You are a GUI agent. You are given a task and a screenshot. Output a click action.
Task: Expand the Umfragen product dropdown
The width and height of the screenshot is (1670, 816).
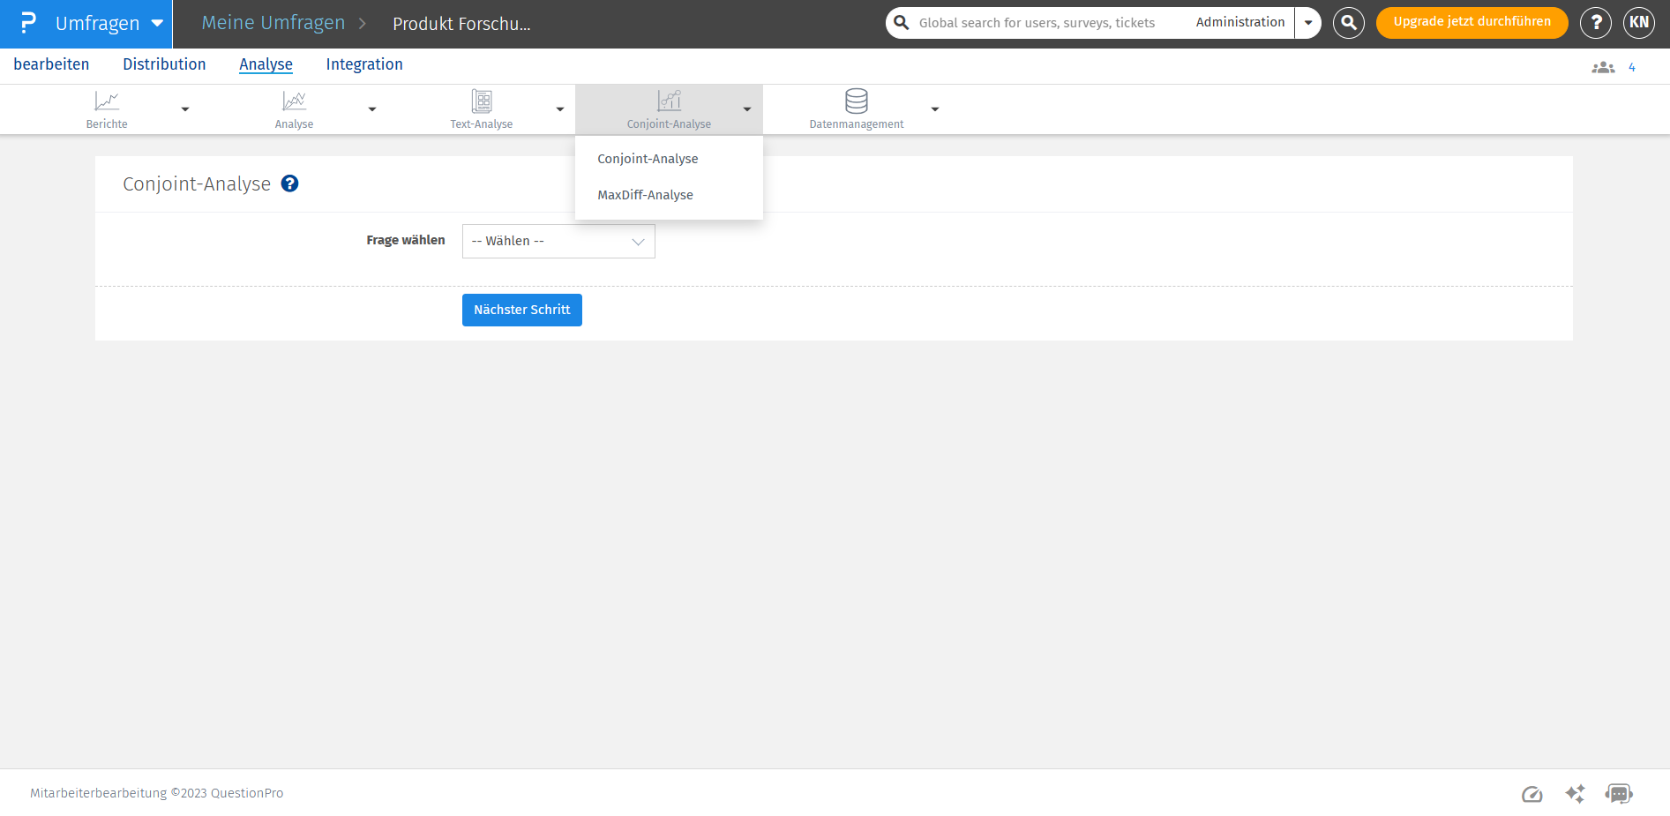(x=157, y=23)
